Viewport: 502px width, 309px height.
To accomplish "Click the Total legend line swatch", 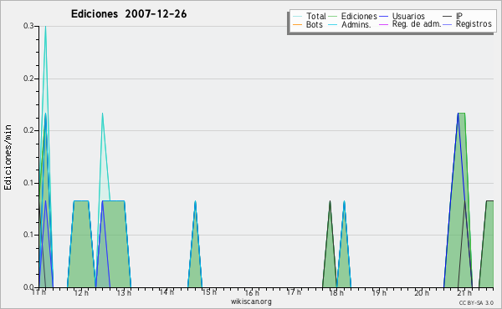I will tap(297, 17).
